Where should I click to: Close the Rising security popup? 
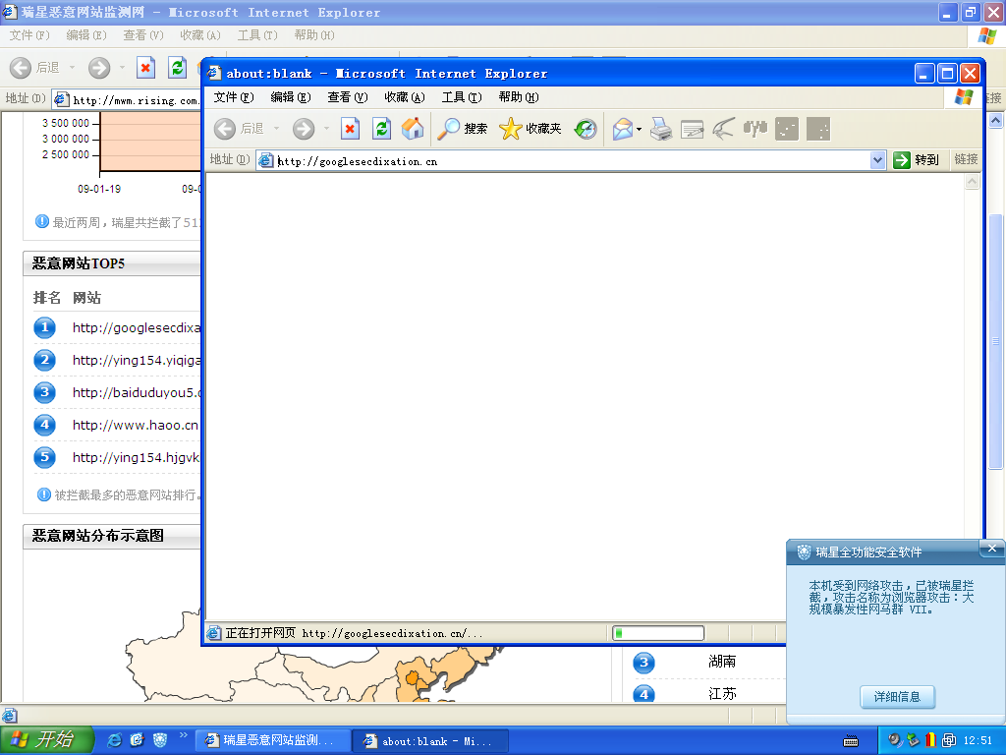coord(992,549)
